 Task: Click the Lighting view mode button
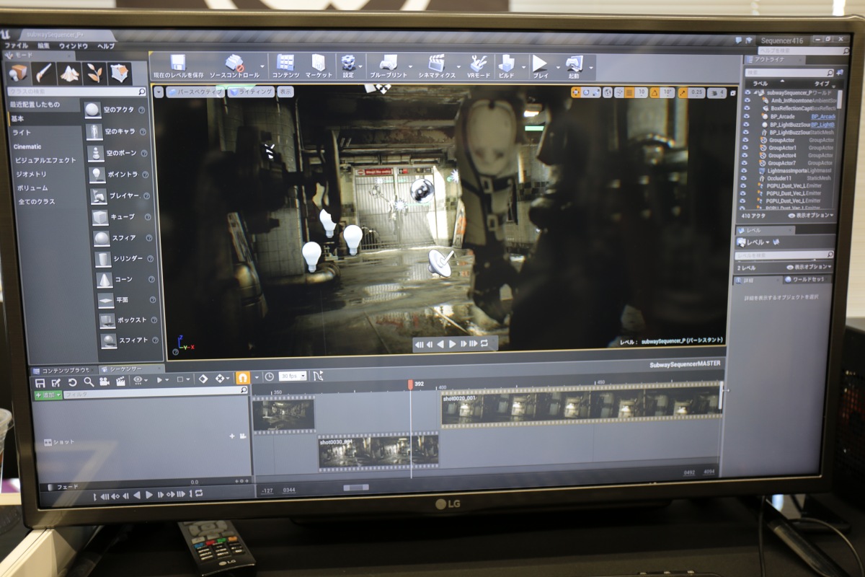tap(252, 92)
